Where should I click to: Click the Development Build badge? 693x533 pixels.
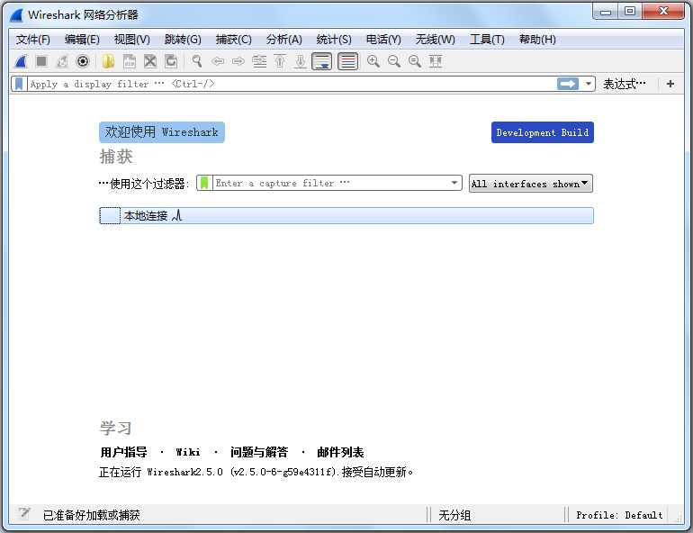click(543, 132)
